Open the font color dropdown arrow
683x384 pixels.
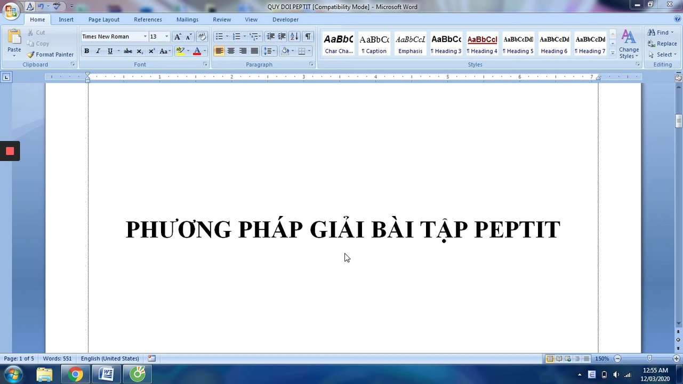[204, 51]
